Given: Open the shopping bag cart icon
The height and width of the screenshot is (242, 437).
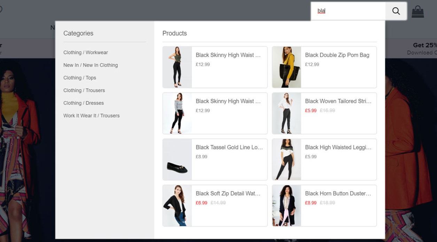Looking at the screenshot, I should (418, 11).
